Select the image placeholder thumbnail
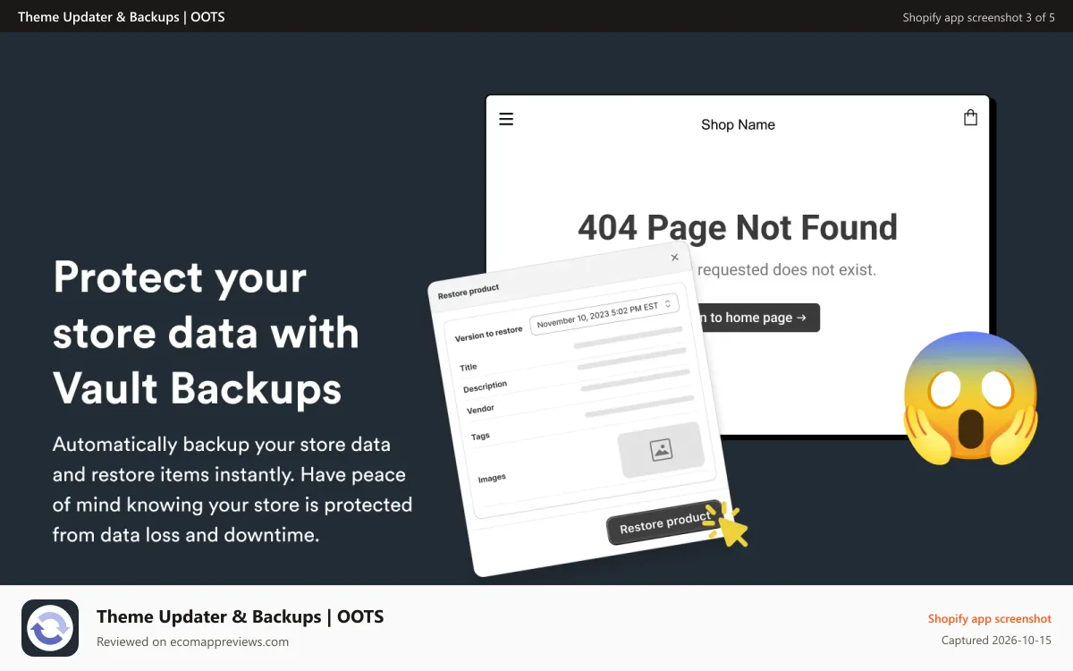 tap(661, 449)
